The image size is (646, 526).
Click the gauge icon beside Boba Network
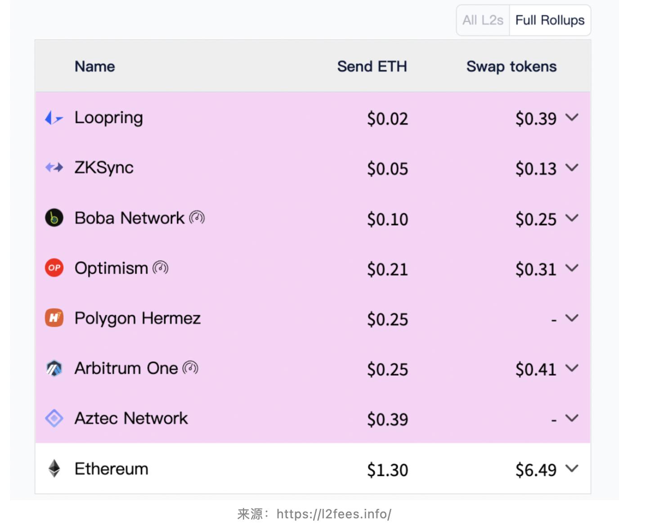pyautogui.click(x=197, y=218)
